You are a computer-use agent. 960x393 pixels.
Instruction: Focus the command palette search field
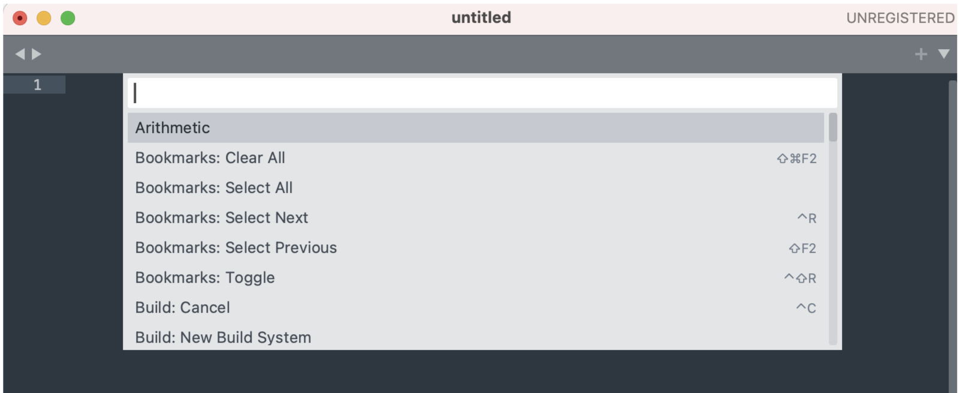point(482,93)
